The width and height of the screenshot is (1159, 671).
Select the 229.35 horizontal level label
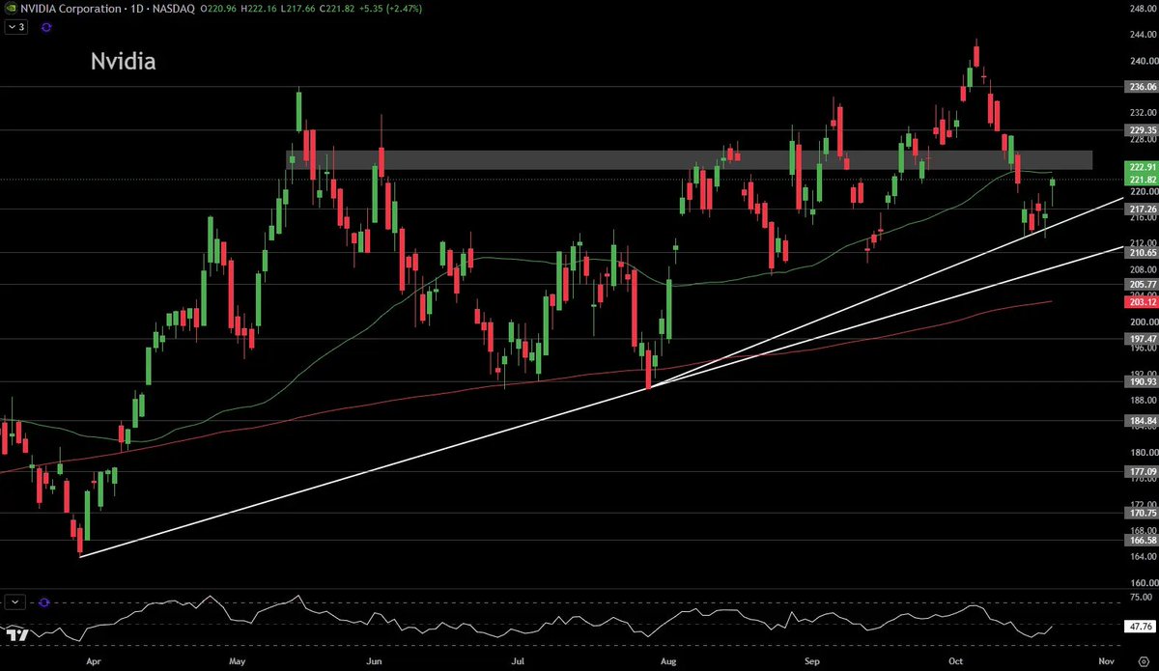(x=1142, y=129)
